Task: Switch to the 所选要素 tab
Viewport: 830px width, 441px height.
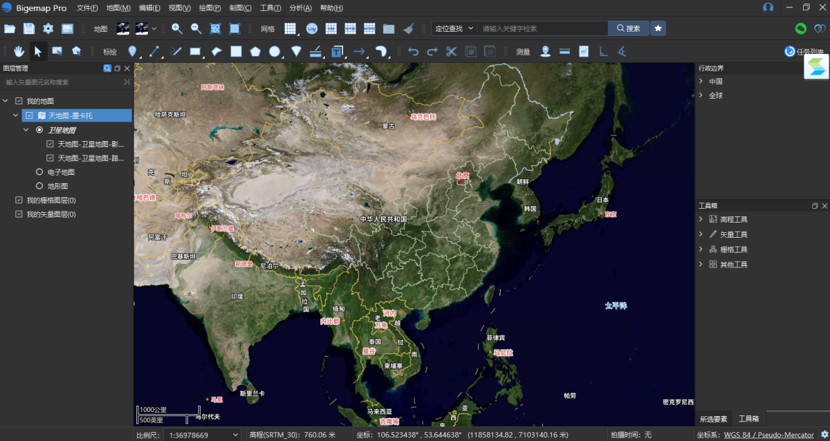Action: tap(713, 419)
